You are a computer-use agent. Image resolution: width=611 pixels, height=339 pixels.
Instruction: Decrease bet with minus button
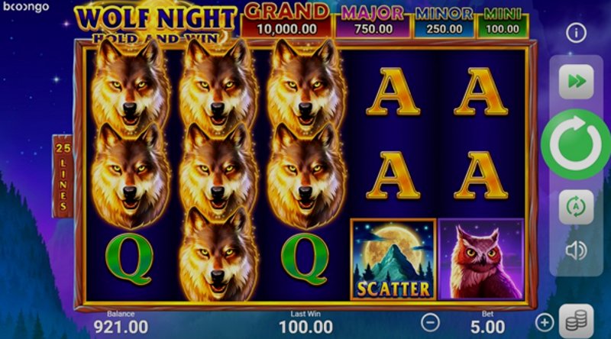[430, 323]
